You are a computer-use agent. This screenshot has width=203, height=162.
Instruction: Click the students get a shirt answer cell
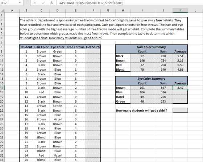click(x=180, y=111)
